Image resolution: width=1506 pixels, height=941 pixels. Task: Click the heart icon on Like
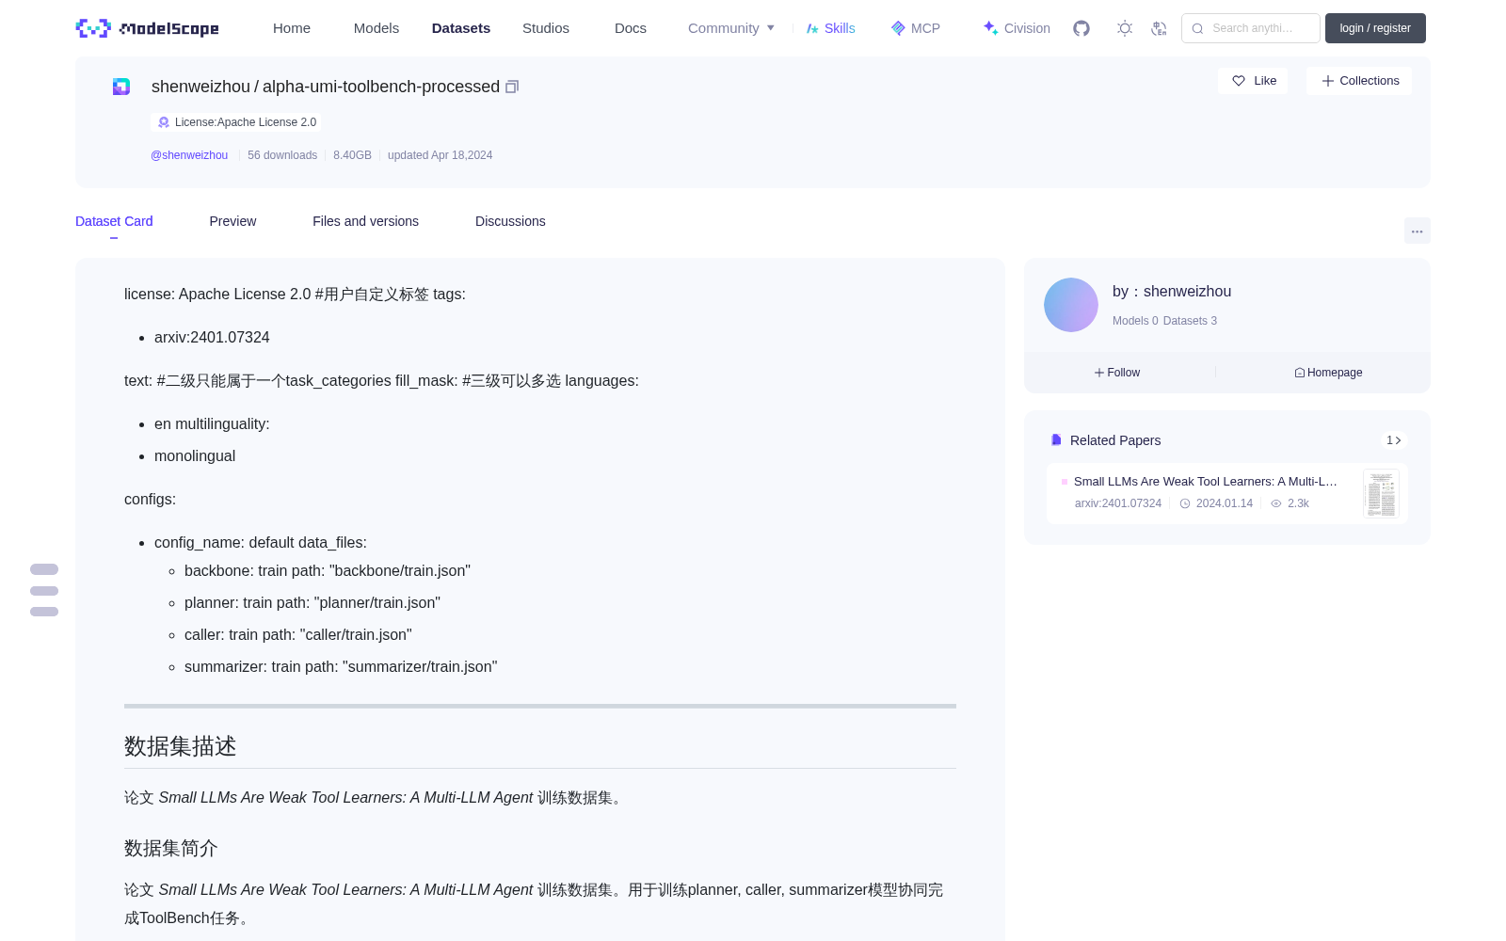(x=1239, y=81)
